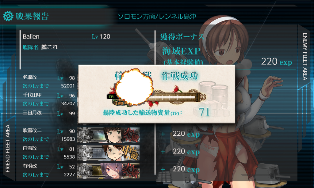Click the 作戦成功 result text

click(180, 76)
